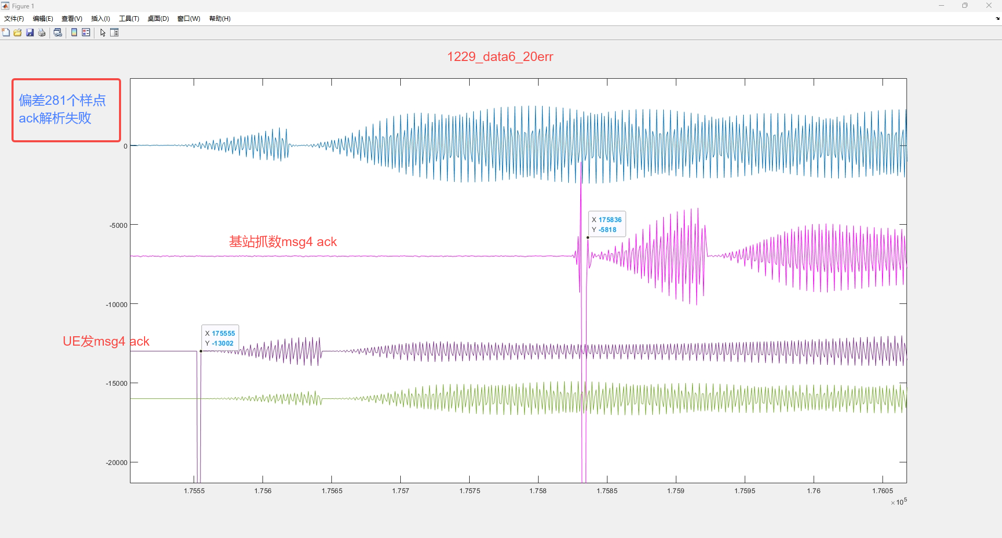Expand the 插入(I) menu
The height and width of the screenshot is (538, 1002).
(x=100, y=19)
